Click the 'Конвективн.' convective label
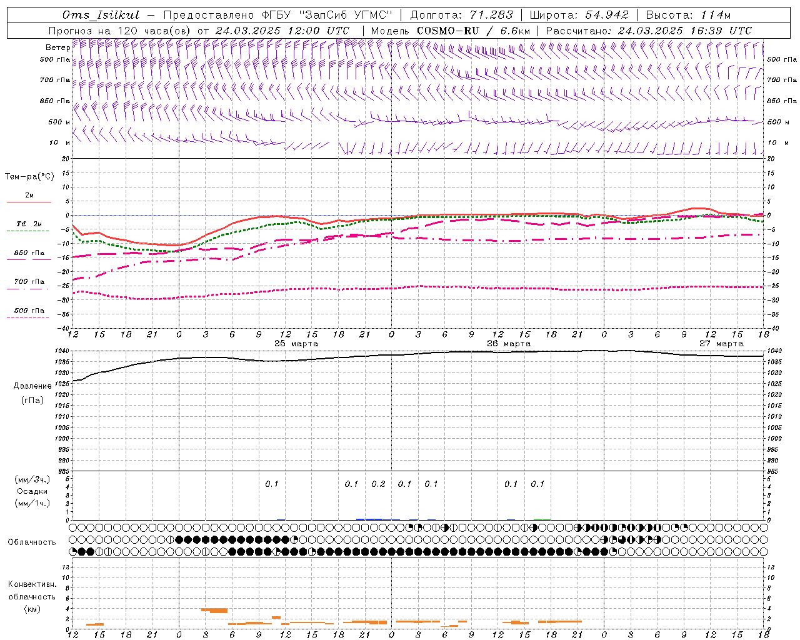This screenshot has width=800, height=640. (x=32, y=584)
